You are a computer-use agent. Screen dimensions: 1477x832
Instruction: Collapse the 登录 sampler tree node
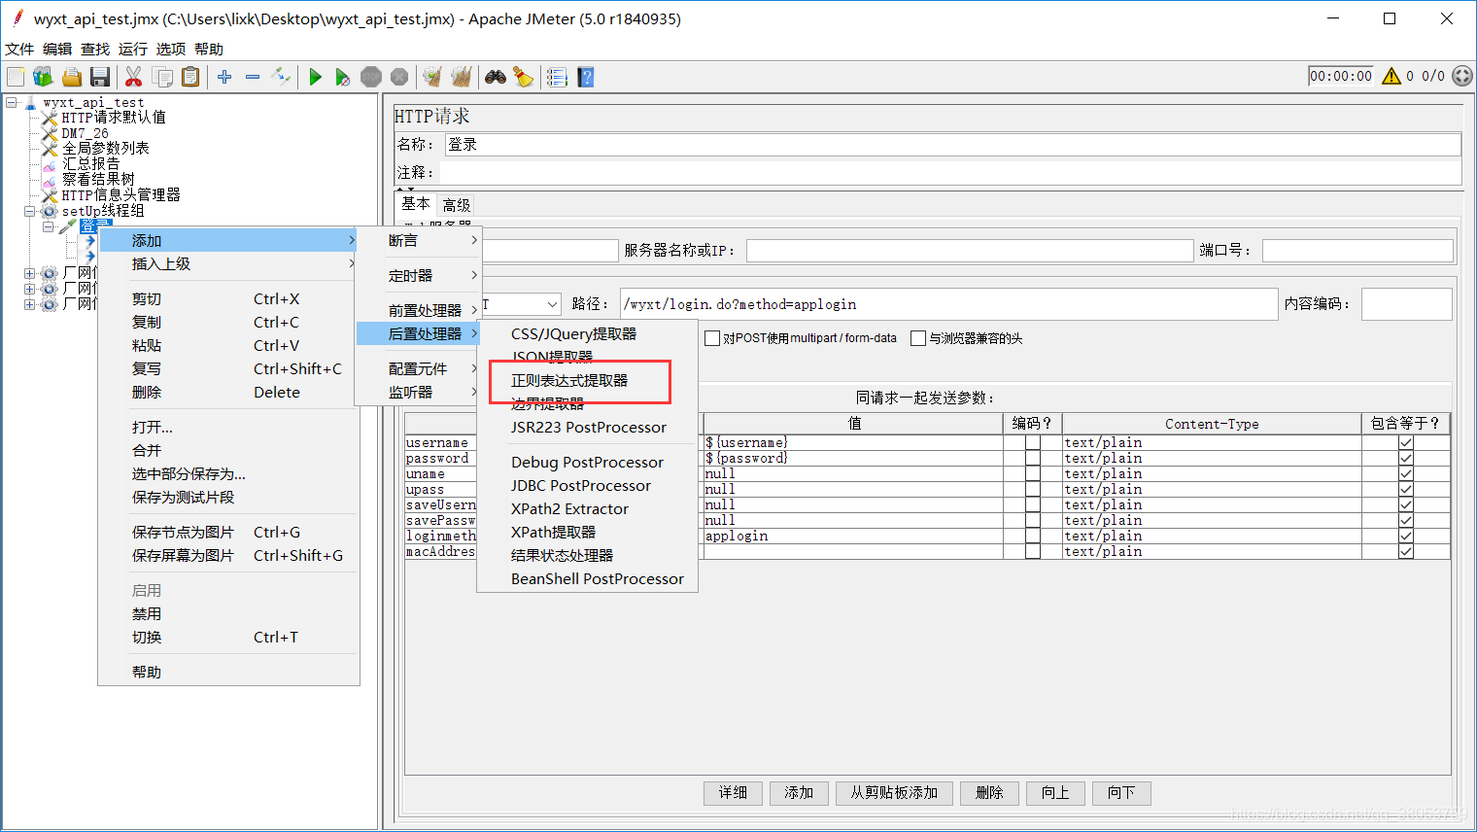point(49,226)
